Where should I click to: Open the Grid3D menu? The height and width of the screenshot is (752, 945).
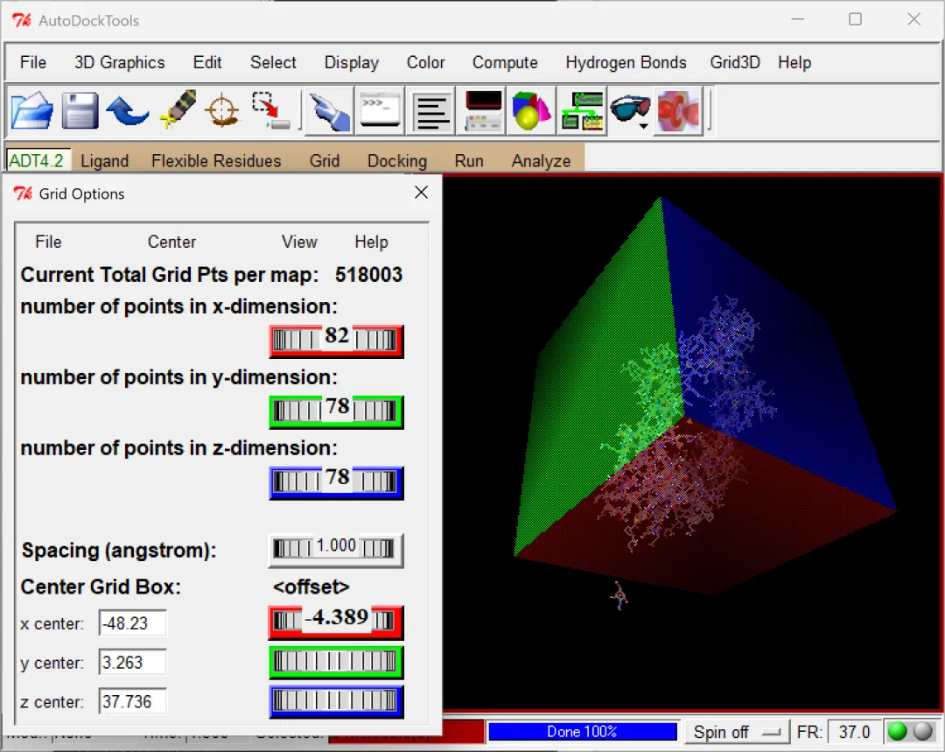click(x=735, y=62)
